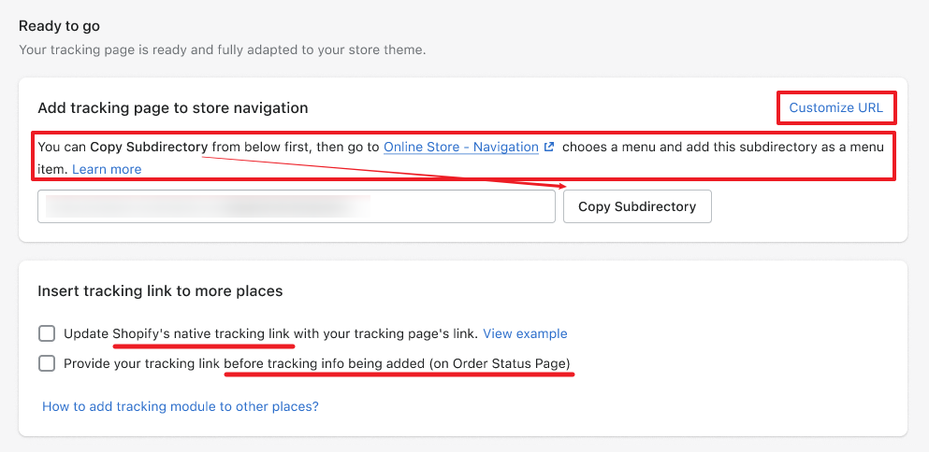
Task: Open the Online Store - Navigation link
Action: tap(461, 147)
